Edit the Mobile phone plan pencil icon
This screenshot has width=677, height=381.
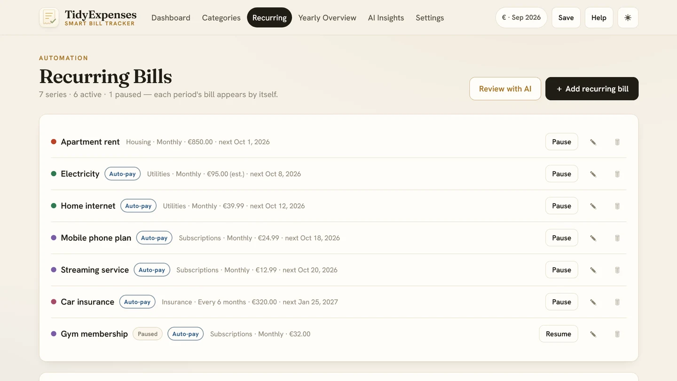tap(593, 238)
